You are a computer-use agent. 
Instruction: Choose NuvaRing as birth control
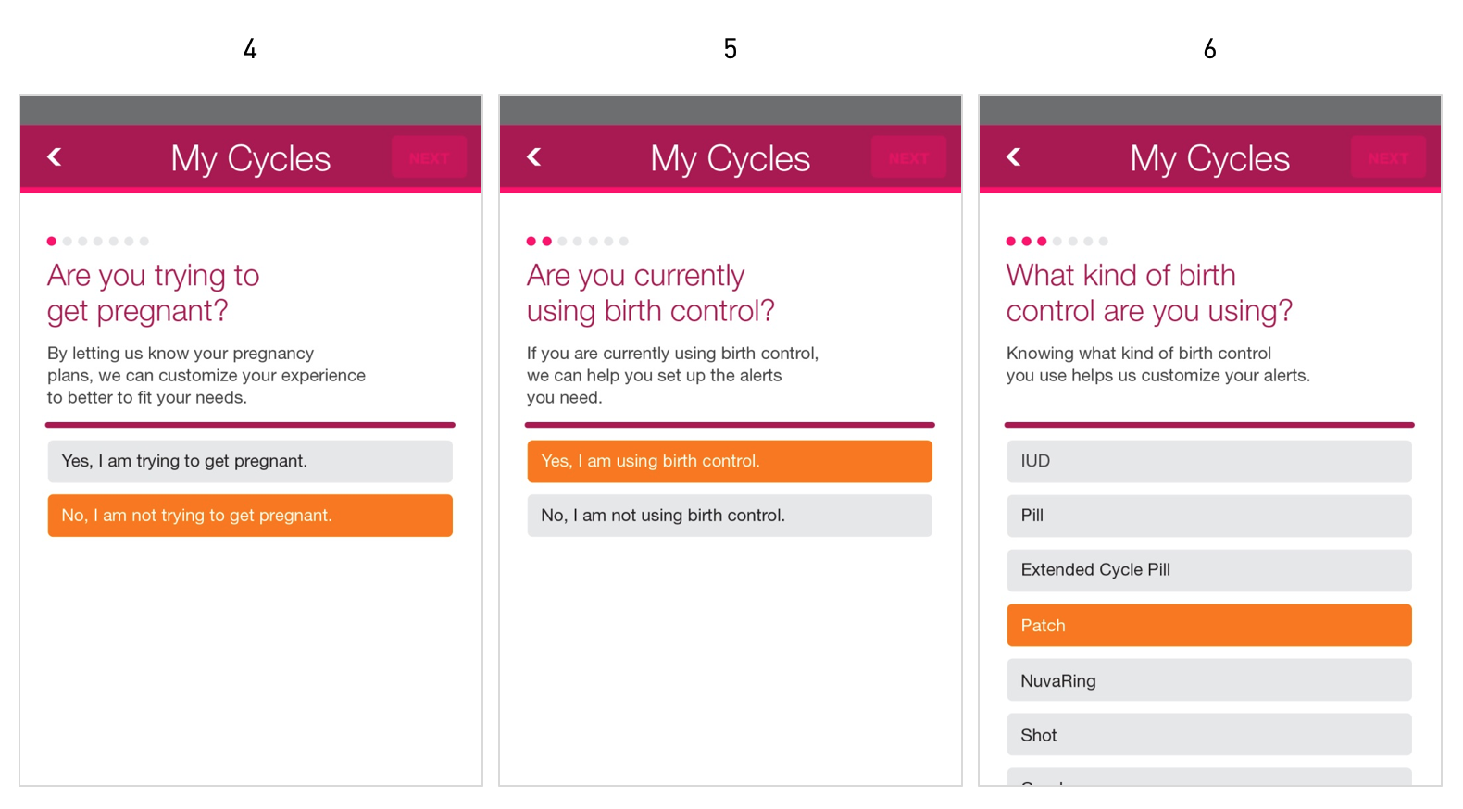click(1209, 680)
